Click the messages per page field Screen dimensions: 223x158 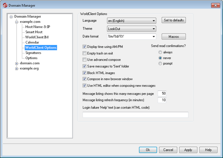point(162,93)
